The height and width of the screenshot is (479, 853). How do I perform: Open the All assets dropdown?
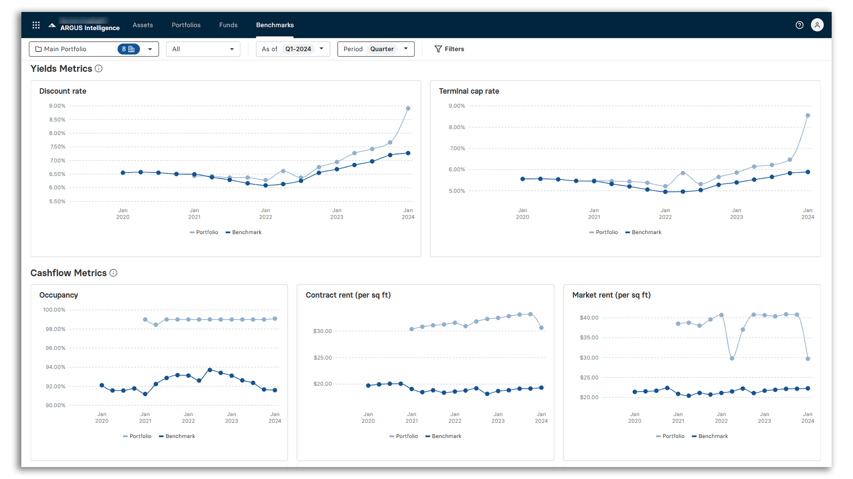(203, 49)
